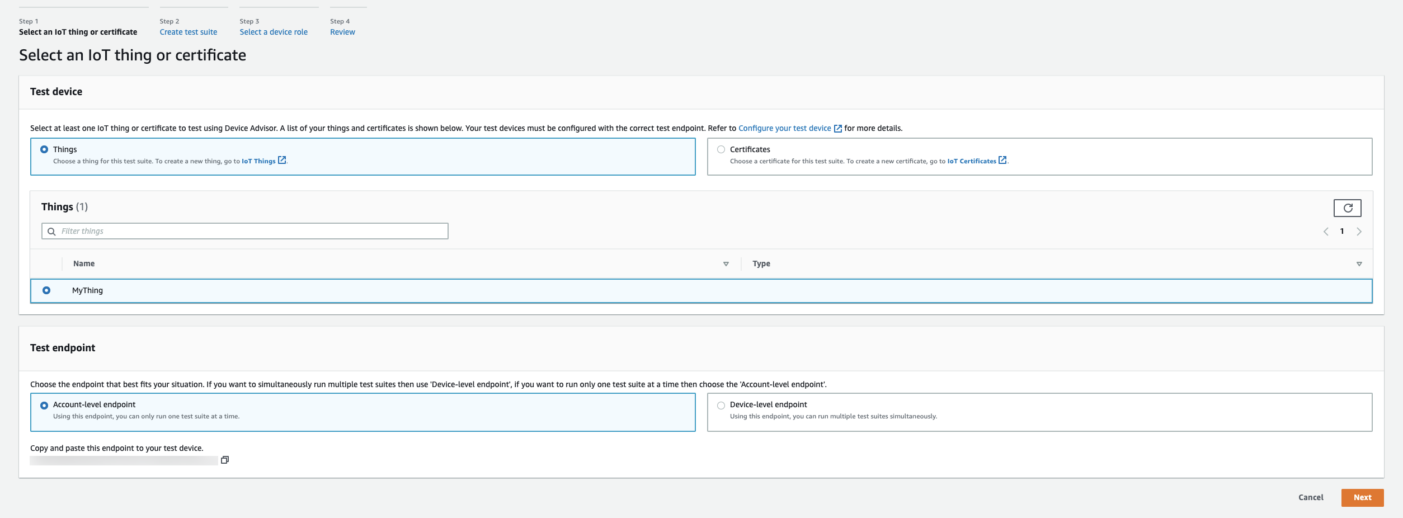1403x518 pixels.
Task: Select the MyThing row radio button
Action: point(46,290)
